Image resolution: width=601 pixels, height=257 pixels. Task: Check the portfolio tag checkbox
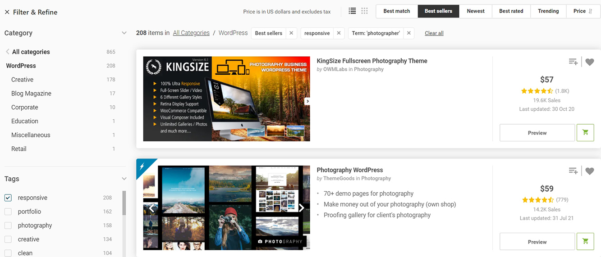8,212
